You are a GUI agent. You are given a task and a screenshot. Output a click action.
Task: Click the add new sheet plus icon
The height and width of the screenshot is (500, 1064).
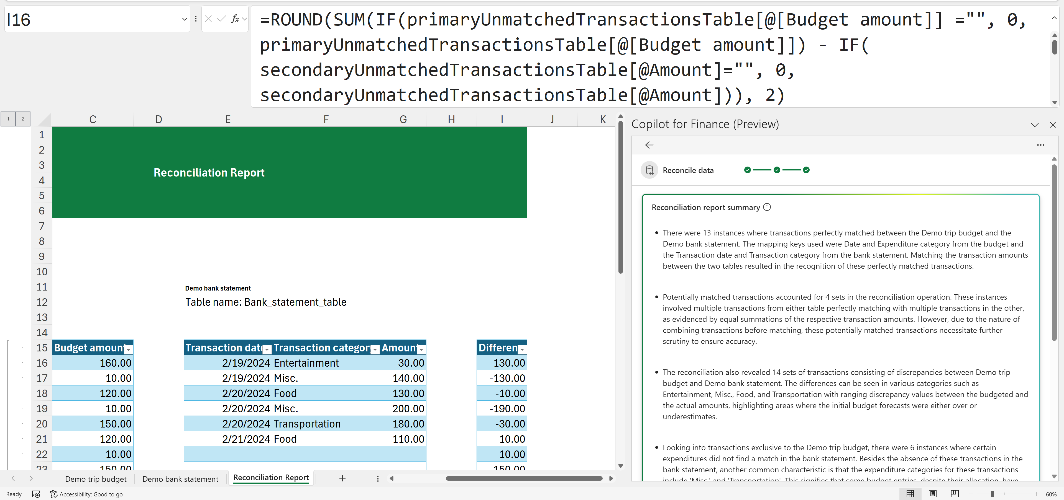pos(342,478)
